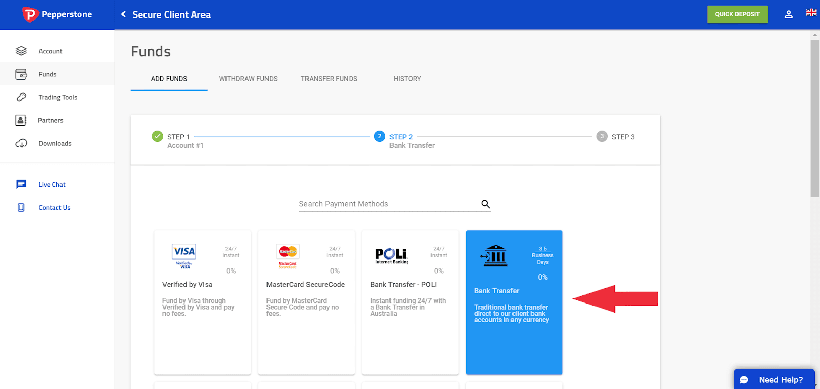Click the 'Bank Transfer' step 2 subtitle
820x389 pixels.
[412, 146]
